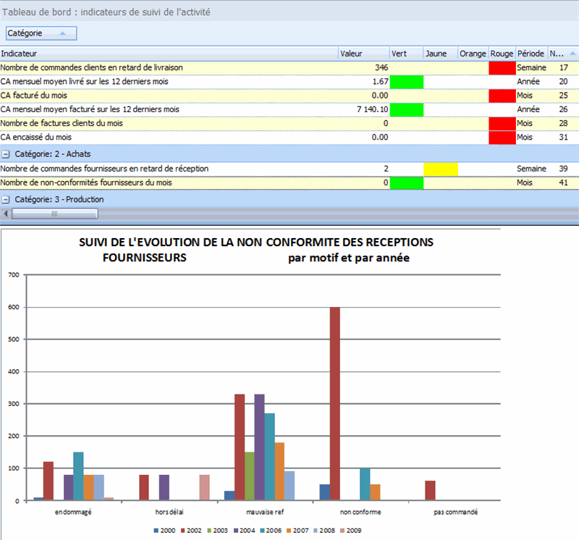Click the blue 2000 legend marker below the chart
The image size is (579, 540).
155,531
